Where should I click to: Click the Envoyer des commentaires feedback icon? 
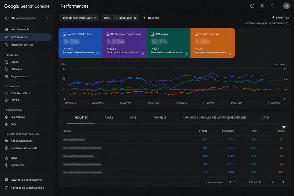7,180
